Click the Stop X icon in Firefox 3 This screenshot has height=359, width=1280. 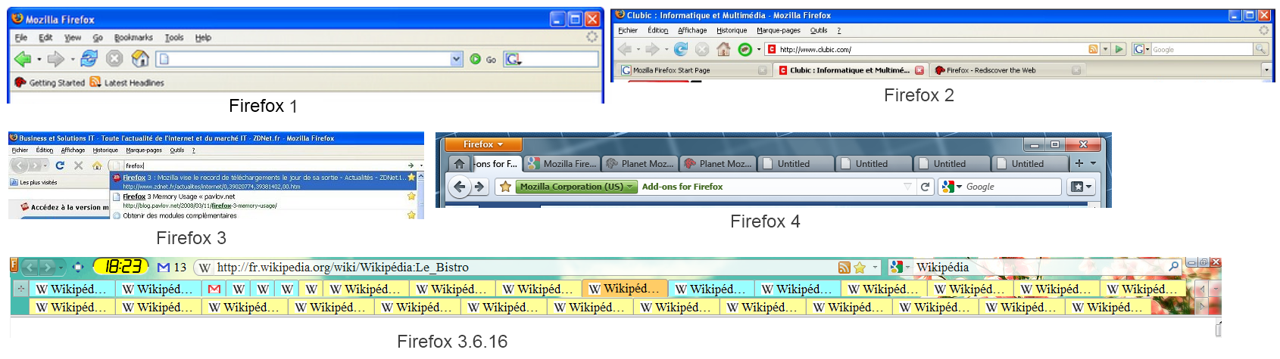78,165
